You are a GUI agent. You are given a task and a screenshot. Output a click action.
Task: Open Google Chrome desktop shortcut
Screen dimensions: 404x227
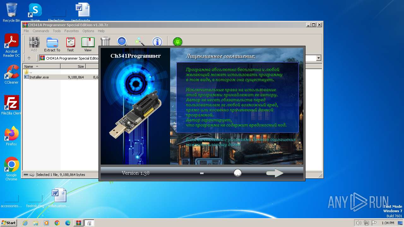11,169
